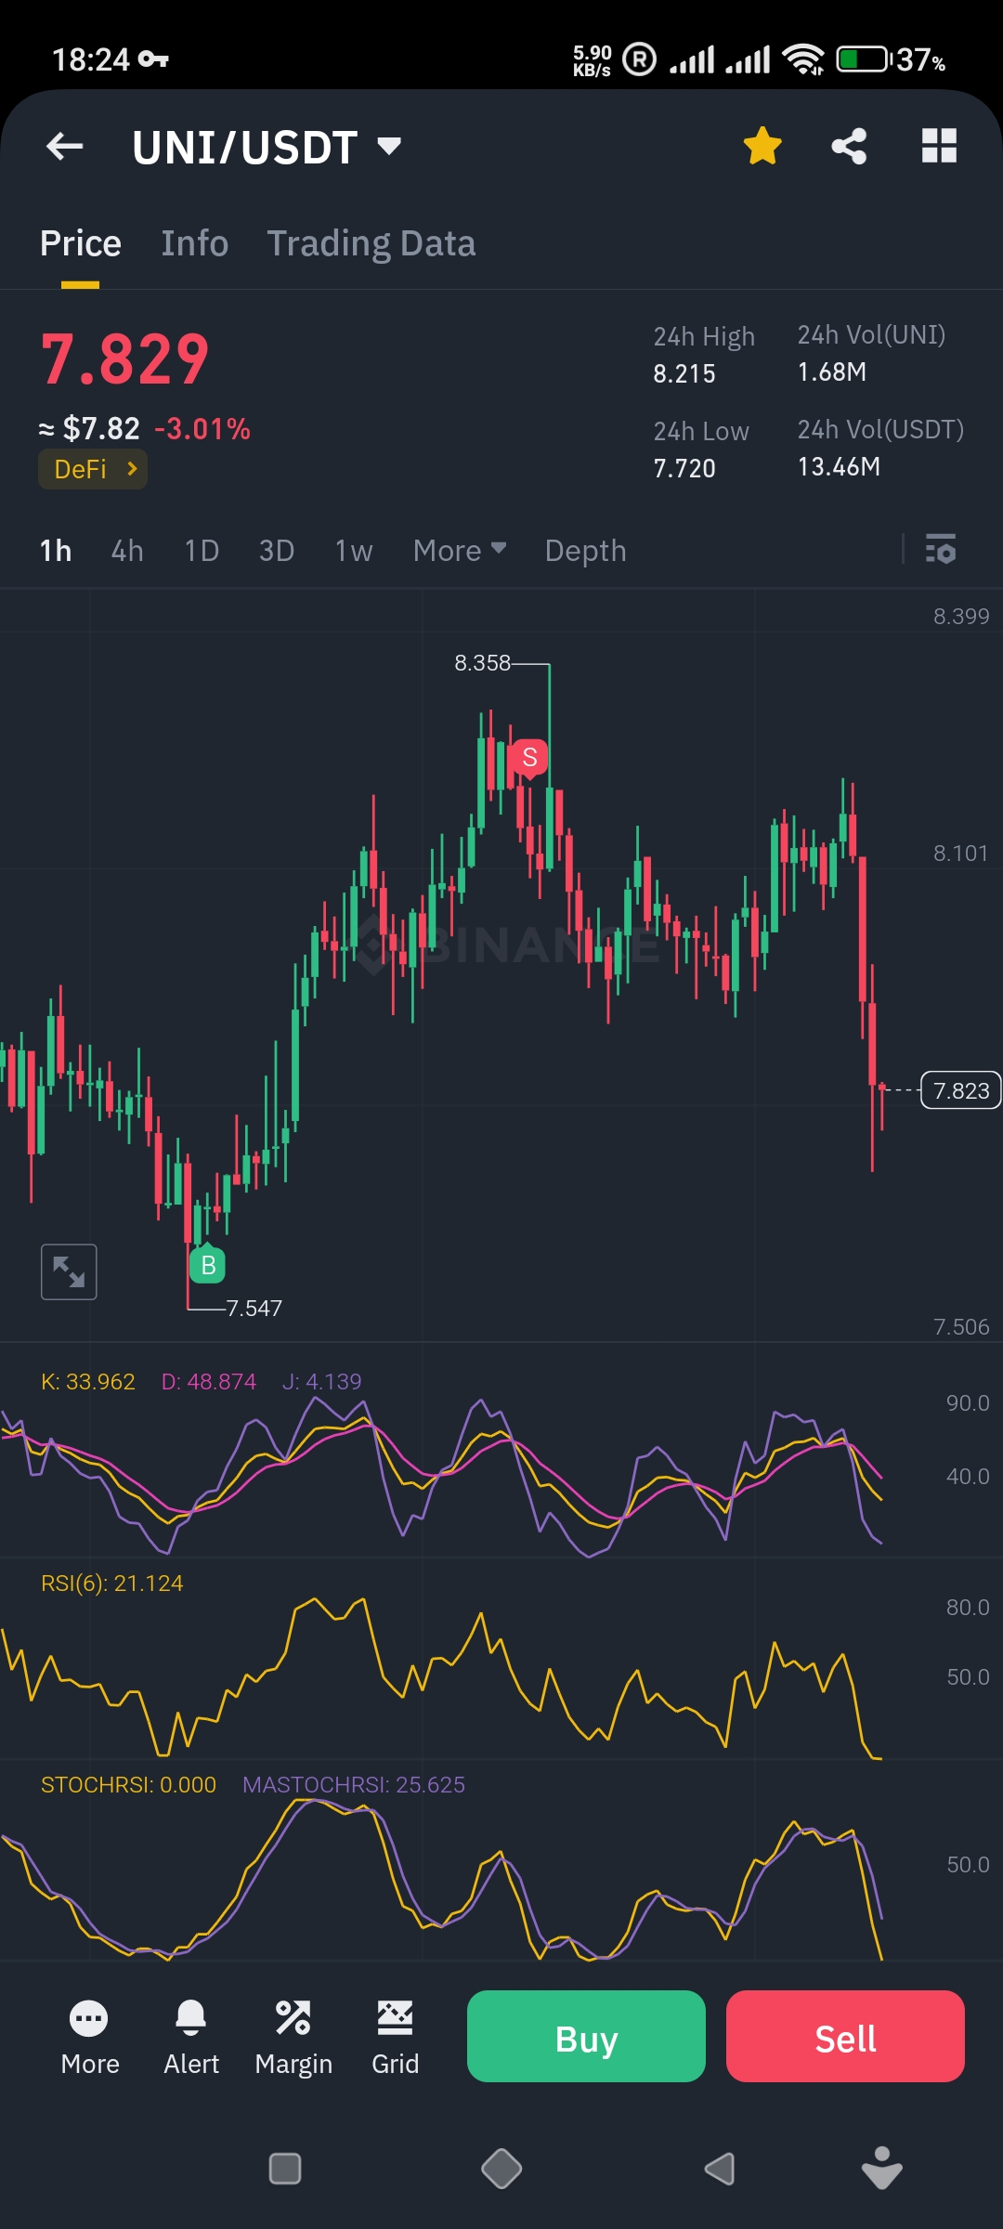Open the Alert bell icon
Image resolution: width=1003 pixels, height=2229 pixels.
pos(190,2038)
